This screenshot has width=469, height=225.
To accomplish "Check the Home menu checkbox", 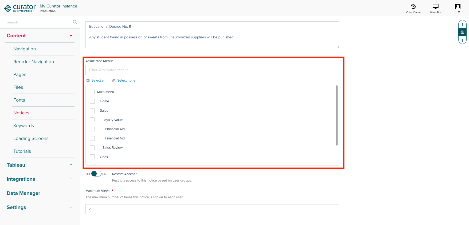I will (92, 101).
